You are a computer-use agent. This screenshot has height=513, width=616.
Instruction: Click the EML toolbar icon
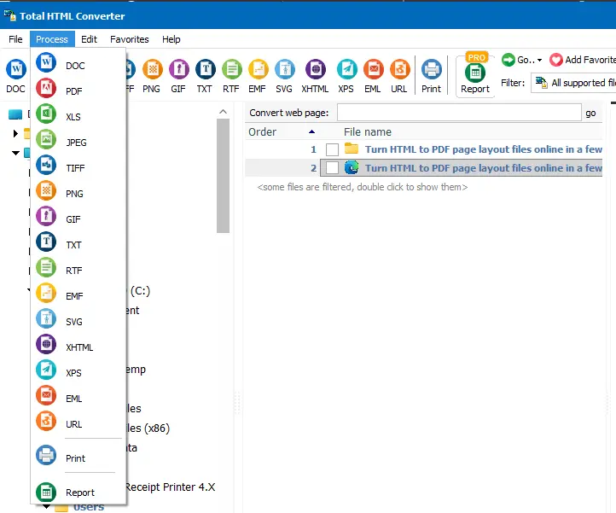tap(373, 76)
